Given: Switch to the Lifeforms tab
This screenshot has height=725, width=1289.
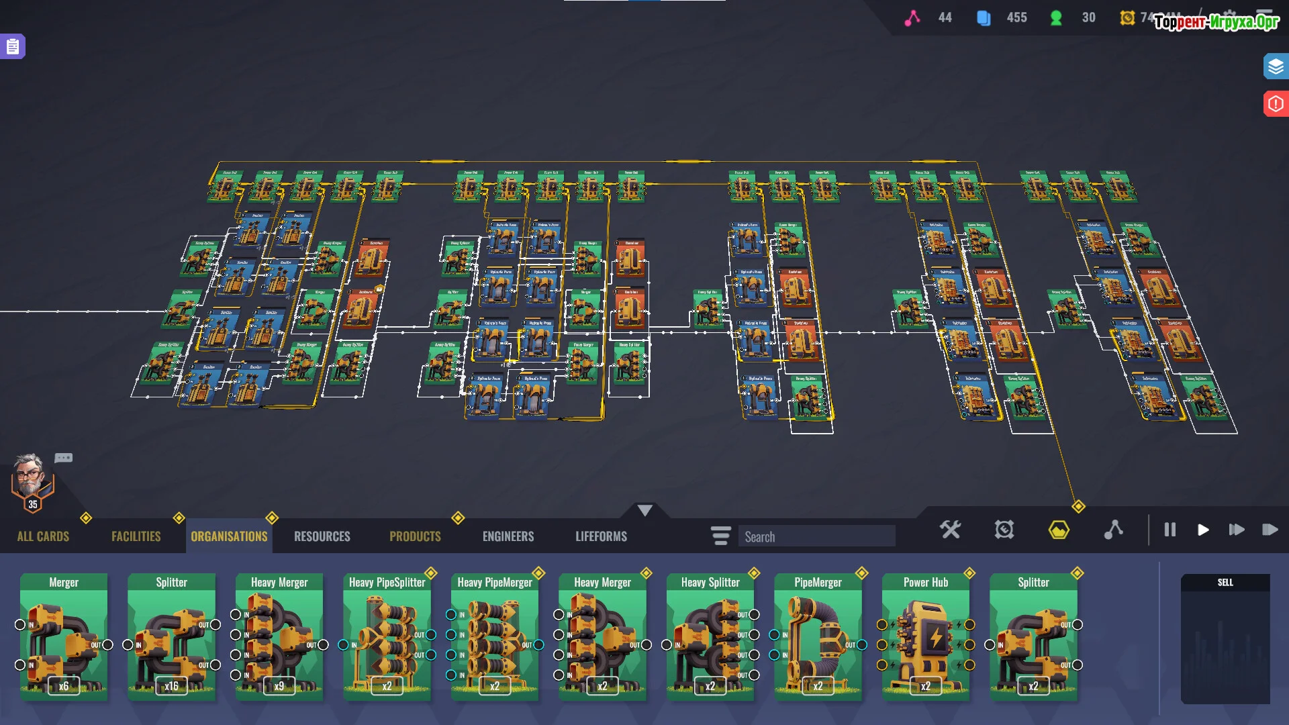Looking at the screenshot, I should 601,536.
